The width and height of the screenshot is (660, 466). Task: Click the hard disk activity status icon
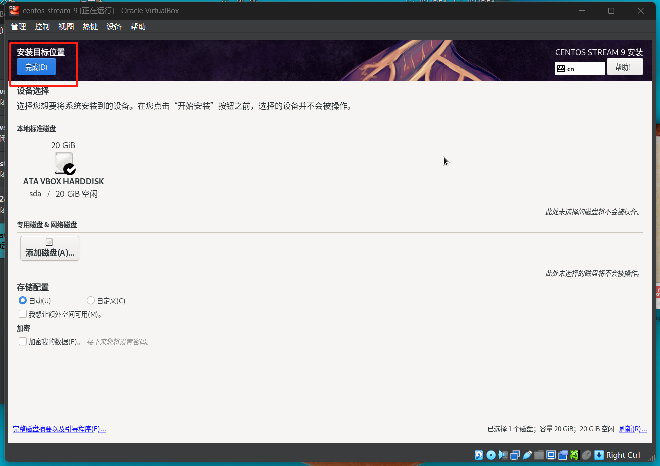click(479, 455)
